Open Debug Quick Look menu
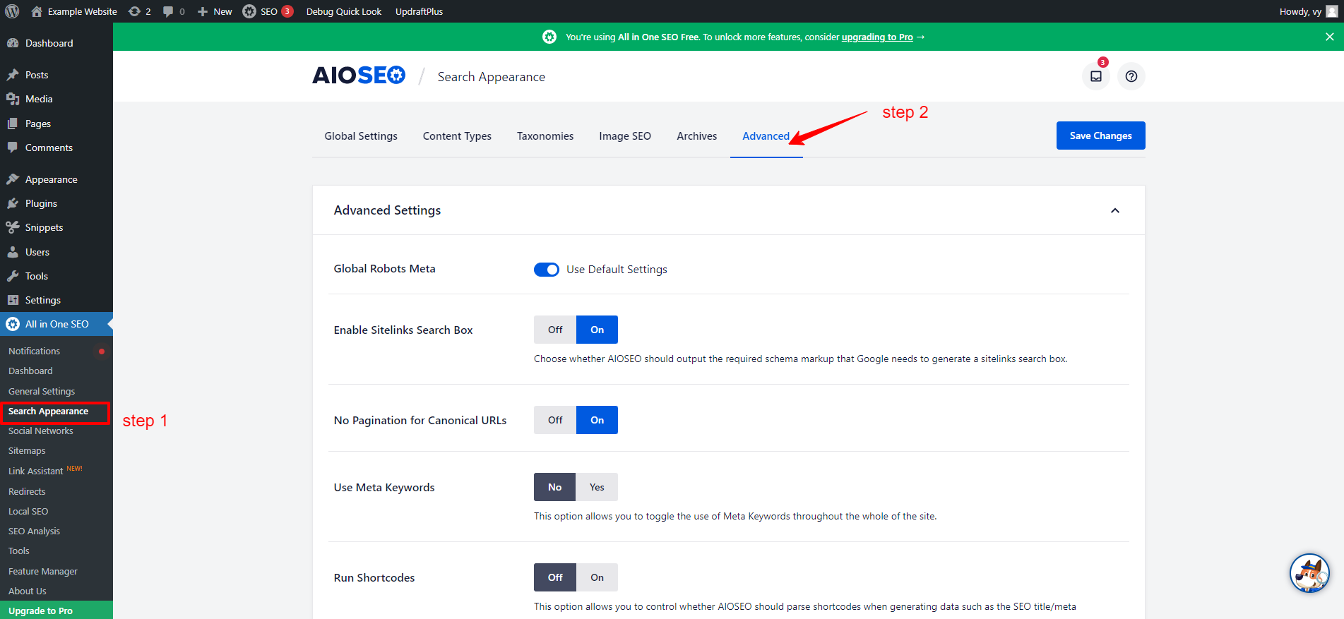 (x=344, y=11)
